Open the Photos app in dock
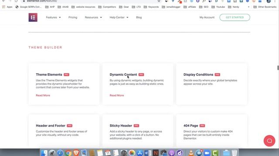Viewport: 279px width, 156px height. pyautogui.click(x=132, y=153)
